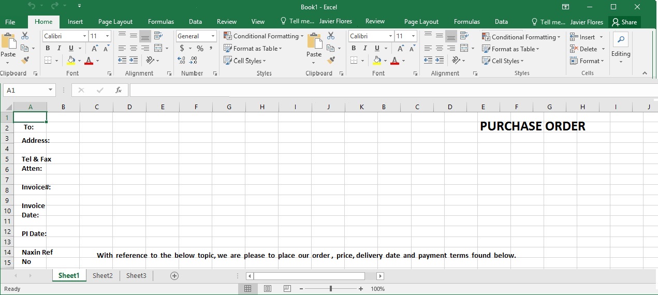The width and height of the screenshot is (658, 295).
Task: Toggle Page Layout view in status bar
Action: pos(268,289)
